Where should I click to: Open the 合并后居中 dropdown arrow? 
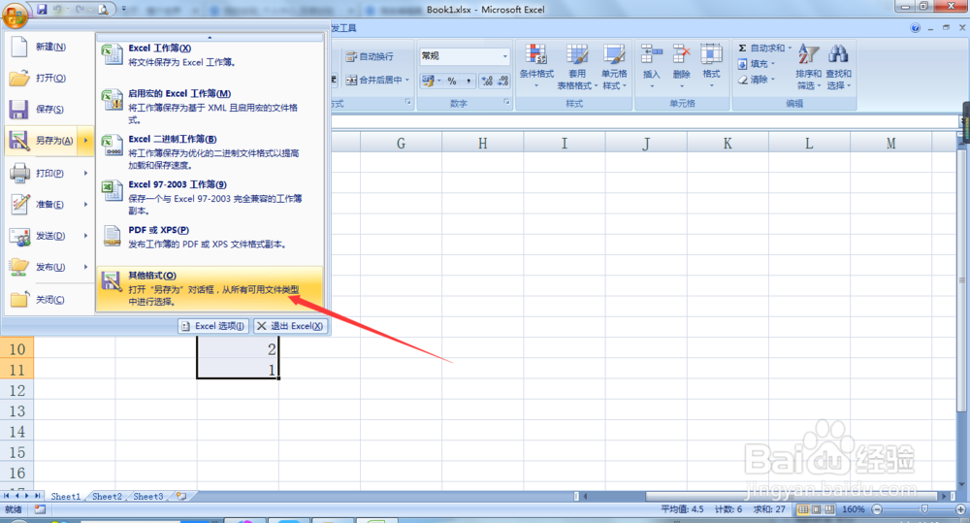407,80
